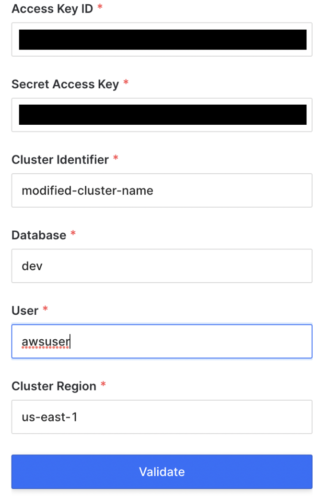
Task: Click the red asterisk next to User
Action: pyautogui.click(x=45, y=308)
